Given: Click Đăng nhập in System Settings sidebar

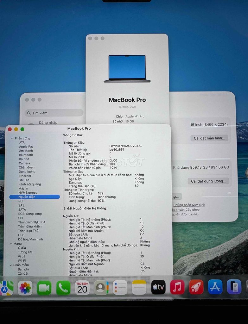Looking at the screenshot, I should click(x=48, y=122).
